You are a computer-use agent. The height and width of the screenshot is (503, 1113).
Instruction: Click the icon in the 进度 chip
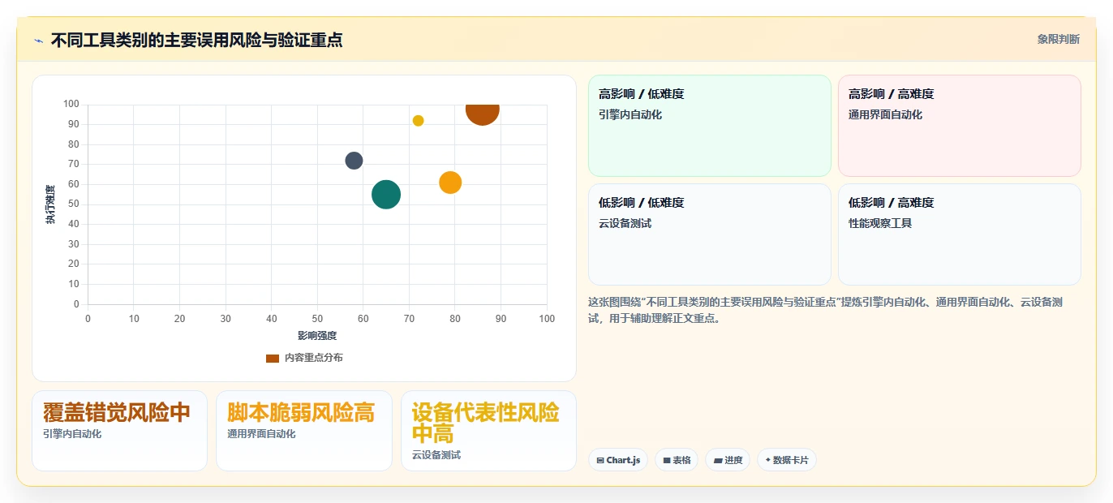(x=718, y=460)
